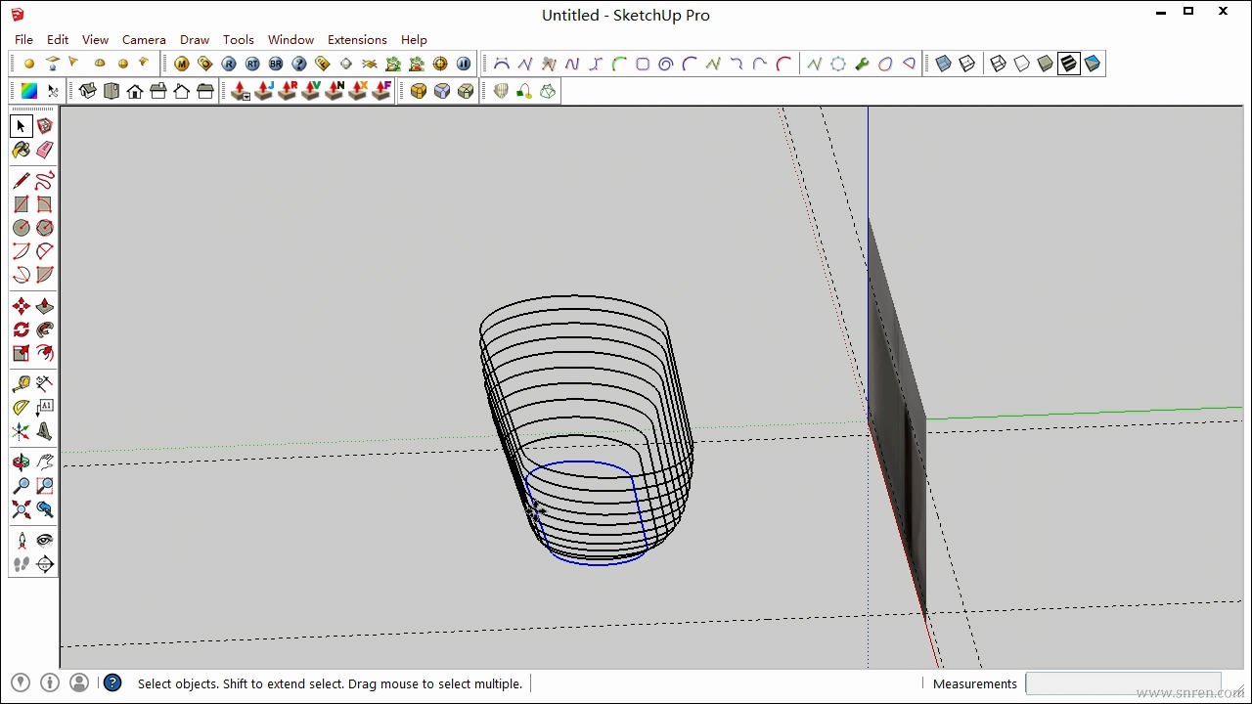Toggle X-Ray face style
This screenshot has height=704, width=1252.
pyautogui.click(x=944, y=64)
